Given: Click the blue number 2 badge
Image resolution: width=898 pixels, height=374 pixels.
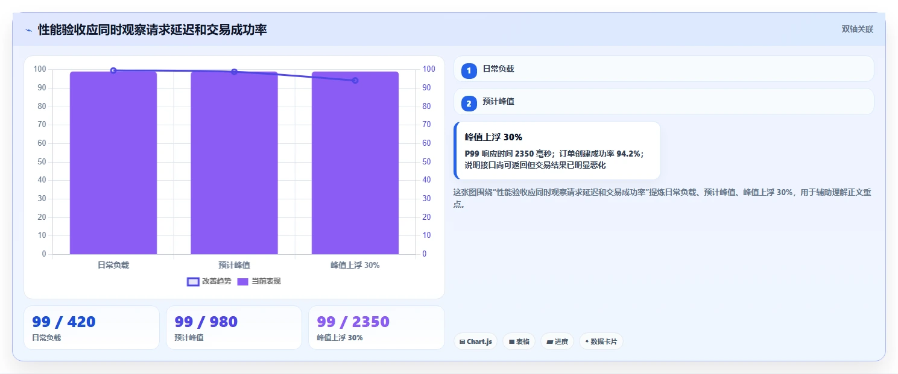Looking at the screenshot, I should 469,104.
